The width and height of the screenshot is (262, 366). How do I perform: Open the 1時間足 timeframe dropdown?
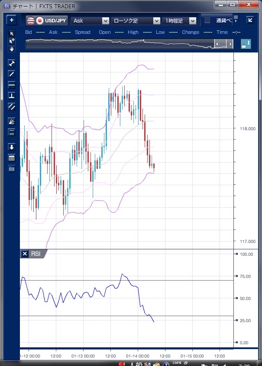pyautogui.click(x=192, y=21)
